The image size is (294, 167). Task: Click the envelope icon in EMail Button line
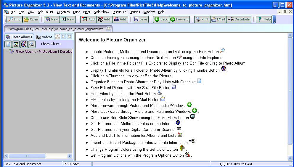[x=163, y=99]
